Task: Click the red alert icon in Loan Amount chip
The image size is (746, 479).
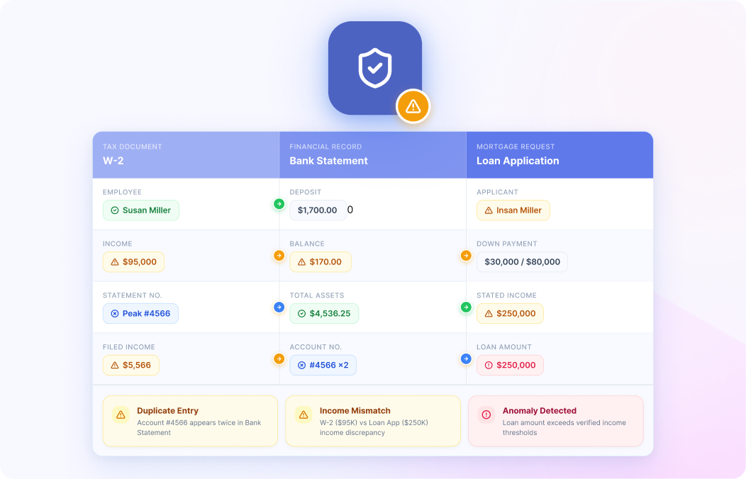Action: pos(489,366)
